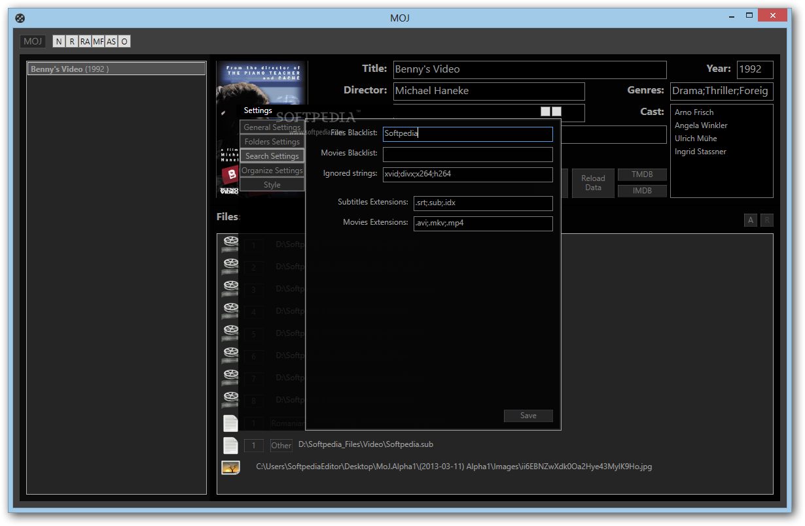Image resolution: width=805 pixels, height=526 pixels.
Task: Click the film reel icon of file 7
Action: coord(230,378)
